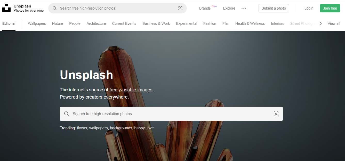Image resolution: width=345 pixels, height=161 pixels.
Task: Click the hero search magnifier icon
Action: (x=67, y=114)
